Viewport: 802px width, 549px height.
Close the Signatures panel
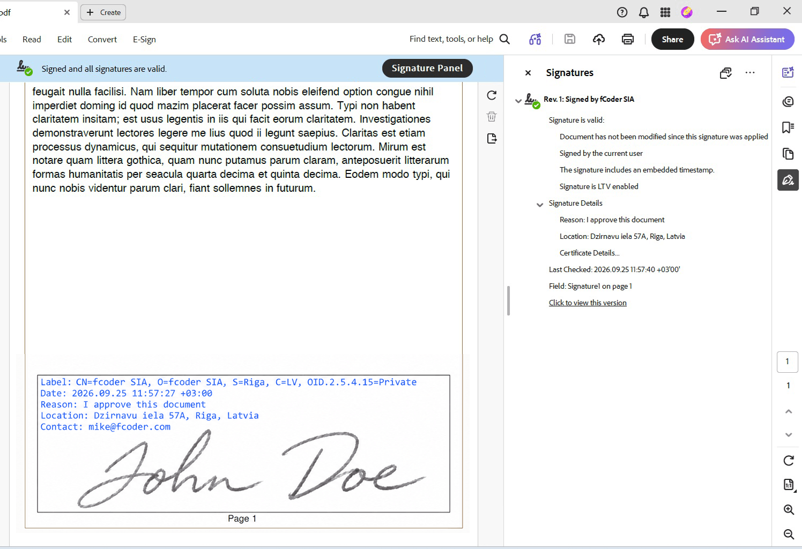[x=528, y=73]
